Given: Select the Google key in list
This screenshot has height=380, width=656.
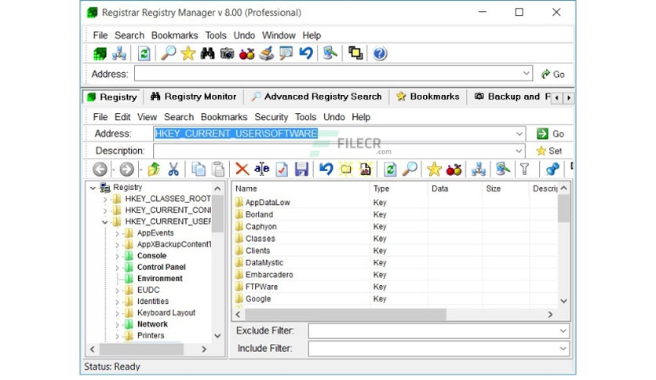Looking at the screenshot, I should click(x=257, y=299).
